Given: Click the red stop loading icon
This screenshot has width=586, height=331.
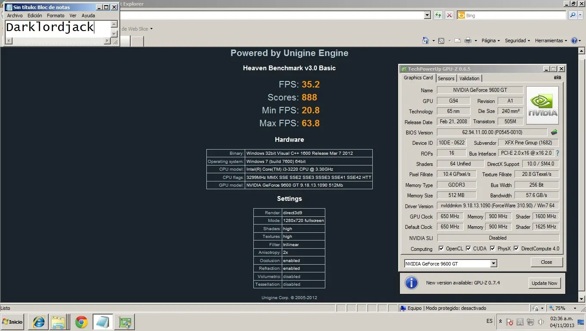Looking at the screenshot, I should click(x=449, y=15).
